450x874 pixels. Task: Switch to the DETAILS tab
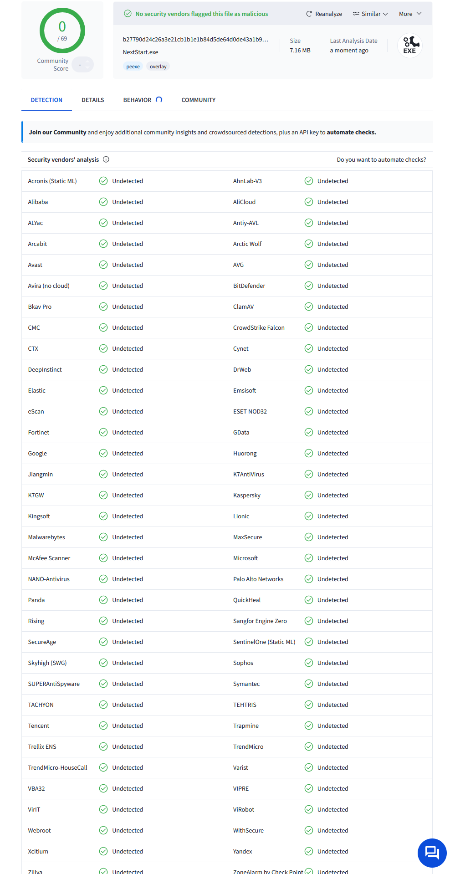pyautogui.click(x=93, y=100)
